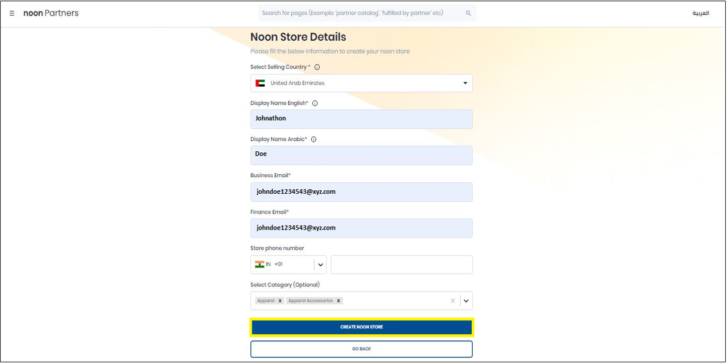Click info icon beside Display Name English
This screenshot has width=727, height=364.
click(x=315, y=104)
